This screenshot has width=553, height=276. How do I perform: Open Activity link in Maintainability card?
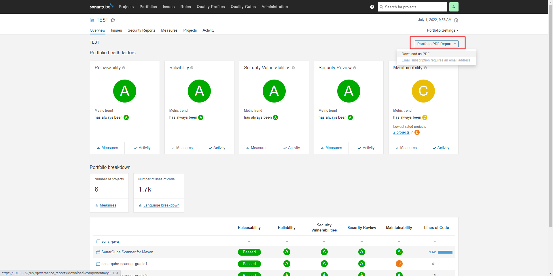point(443,148)
